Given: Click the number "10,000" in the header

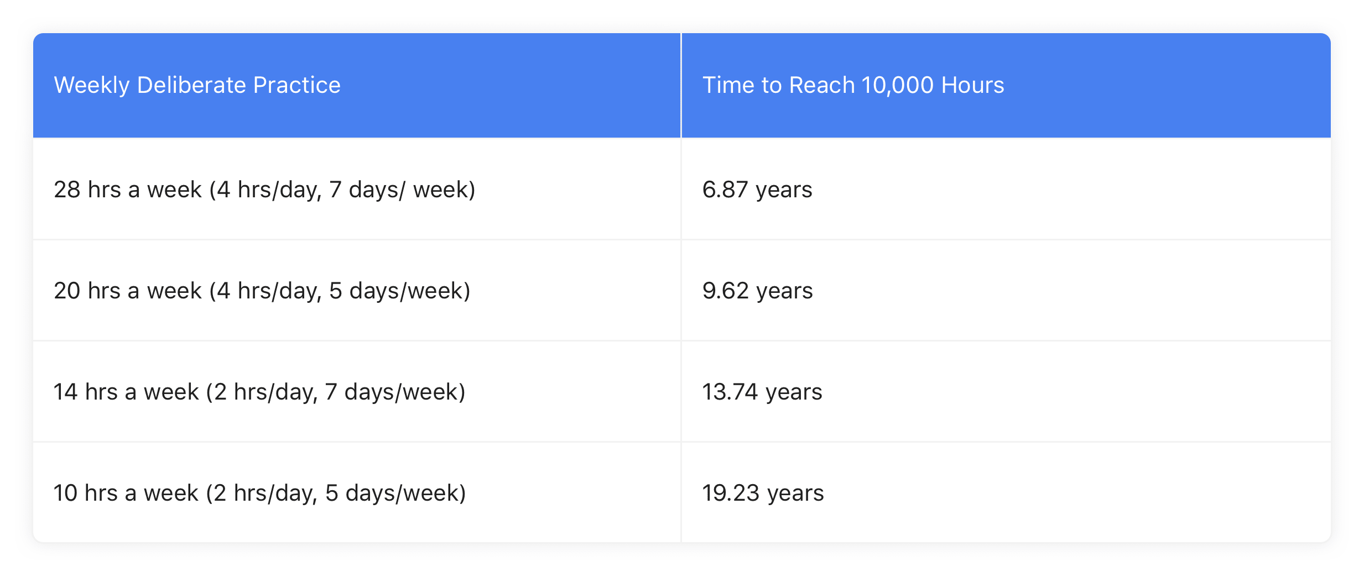Looking at the screenshot, I should point(897,85).
